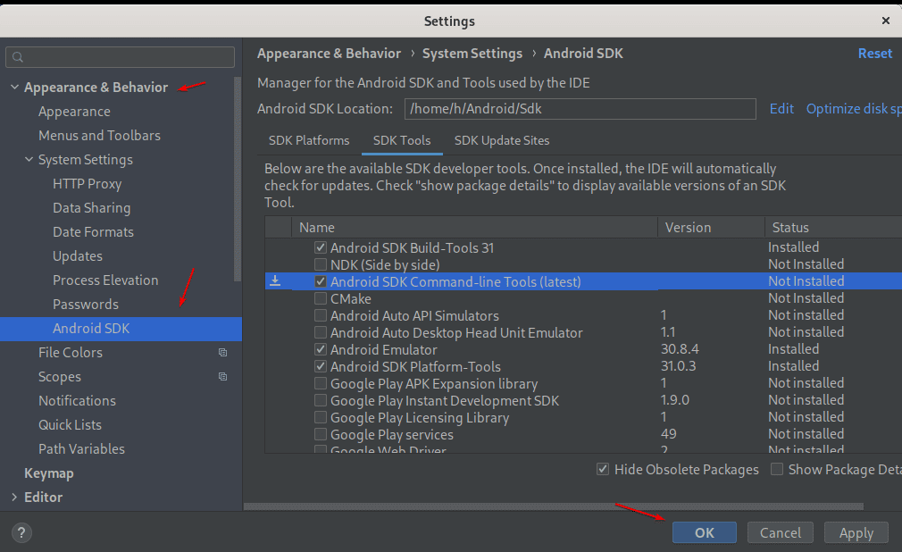
Task: Click Appearance & Behavior breadcrumb
Action: [329, 54]
